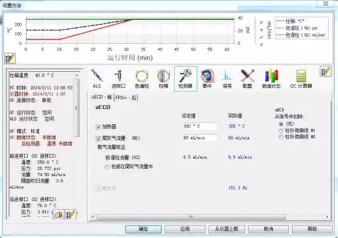The image size is (338, 238).
Task: Click the 从仪器上载 upload button
Action: point(226,229)
